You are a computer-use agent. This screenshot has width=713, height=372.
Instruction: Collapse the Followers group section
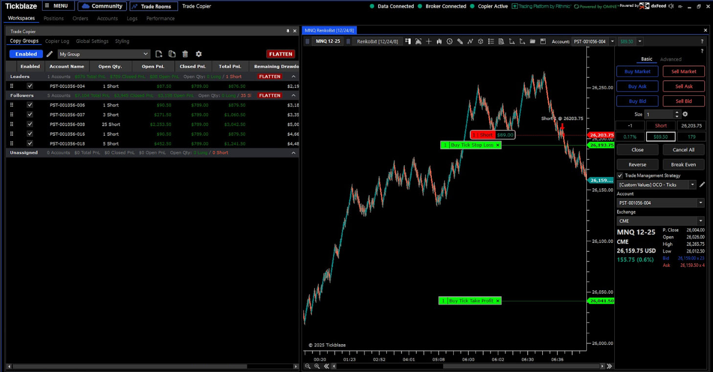(x=293, y=96)
